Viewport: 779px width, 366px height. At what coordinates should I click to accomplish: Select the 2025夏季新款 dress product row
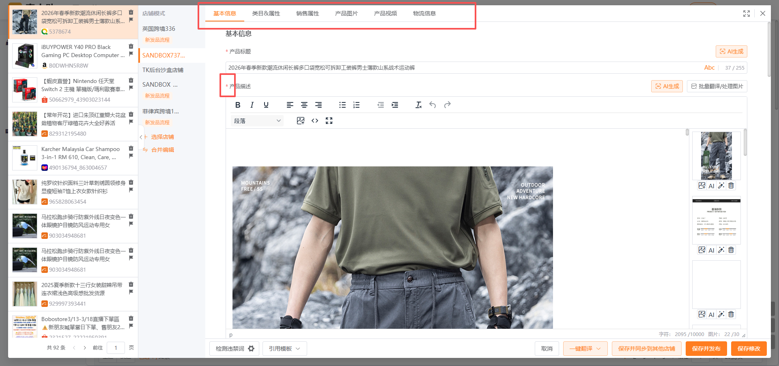tap(73, 294)
